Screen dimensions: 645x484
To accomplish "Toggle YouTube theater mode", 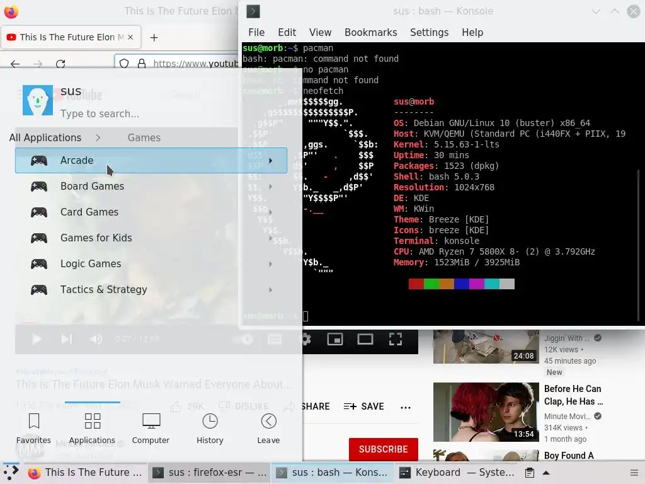I will click(365, 339).
